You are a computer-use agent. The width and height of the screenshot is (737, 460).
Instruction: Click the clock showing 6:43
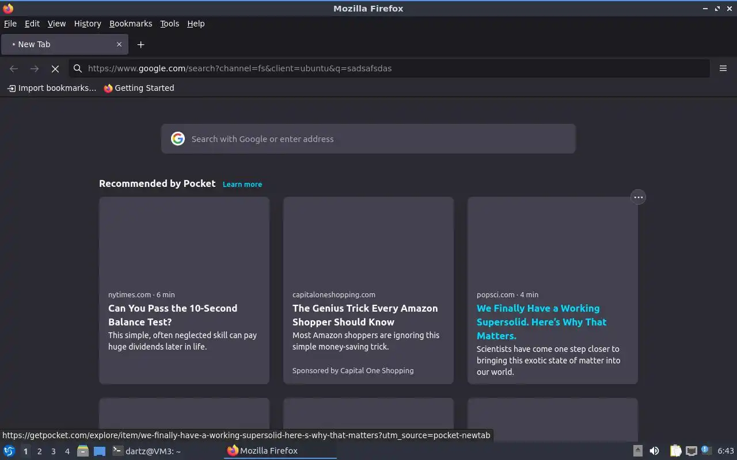coord(725,451)
